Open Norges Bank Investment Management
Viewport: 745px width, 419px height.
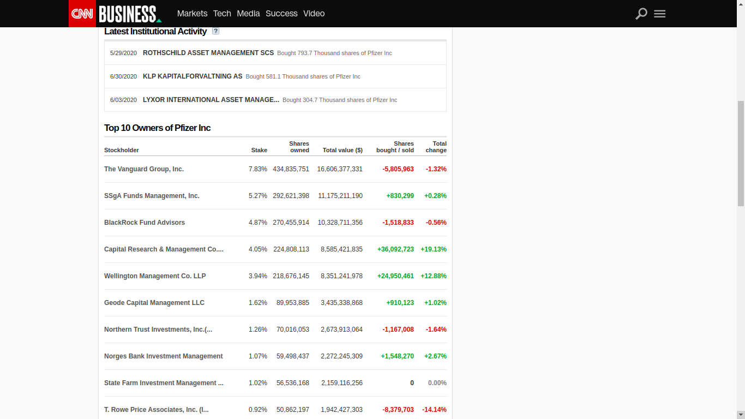pyautogui.click(x=163, y=356)
